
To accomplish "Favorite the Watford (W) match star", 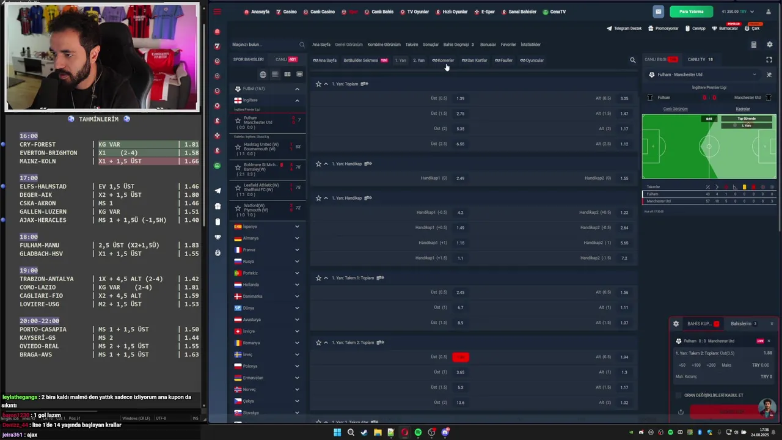I will click(x=238, y=208).
